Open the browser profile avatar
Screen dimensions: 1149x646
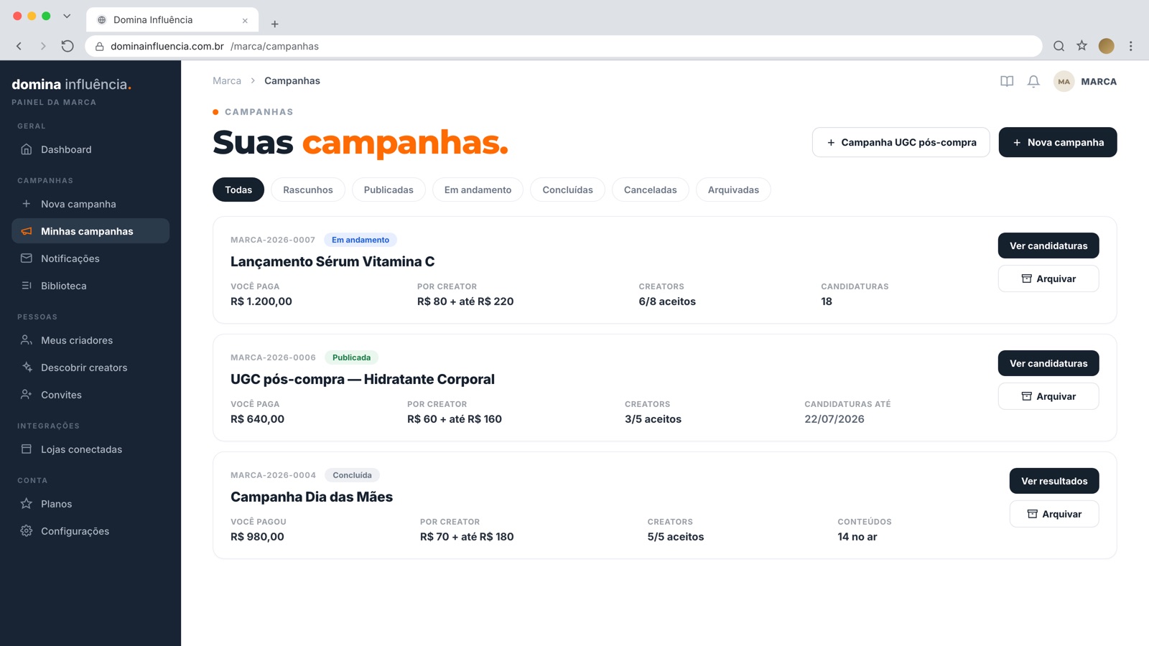click(x=1107, y=46)
